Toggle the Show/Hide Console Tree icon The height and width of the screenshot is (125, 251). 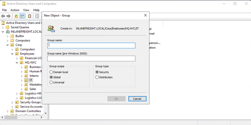pyautogui.click(x=22, y=16)
